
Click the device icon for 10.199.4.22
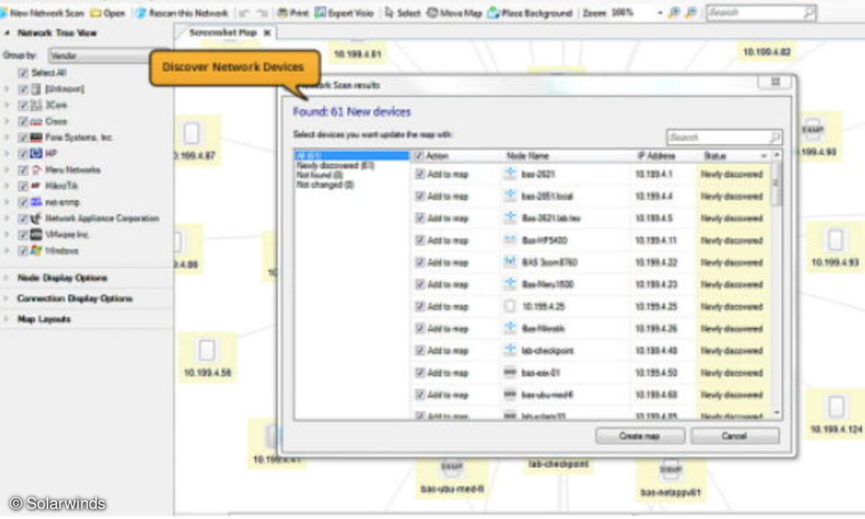click(510, 262)
